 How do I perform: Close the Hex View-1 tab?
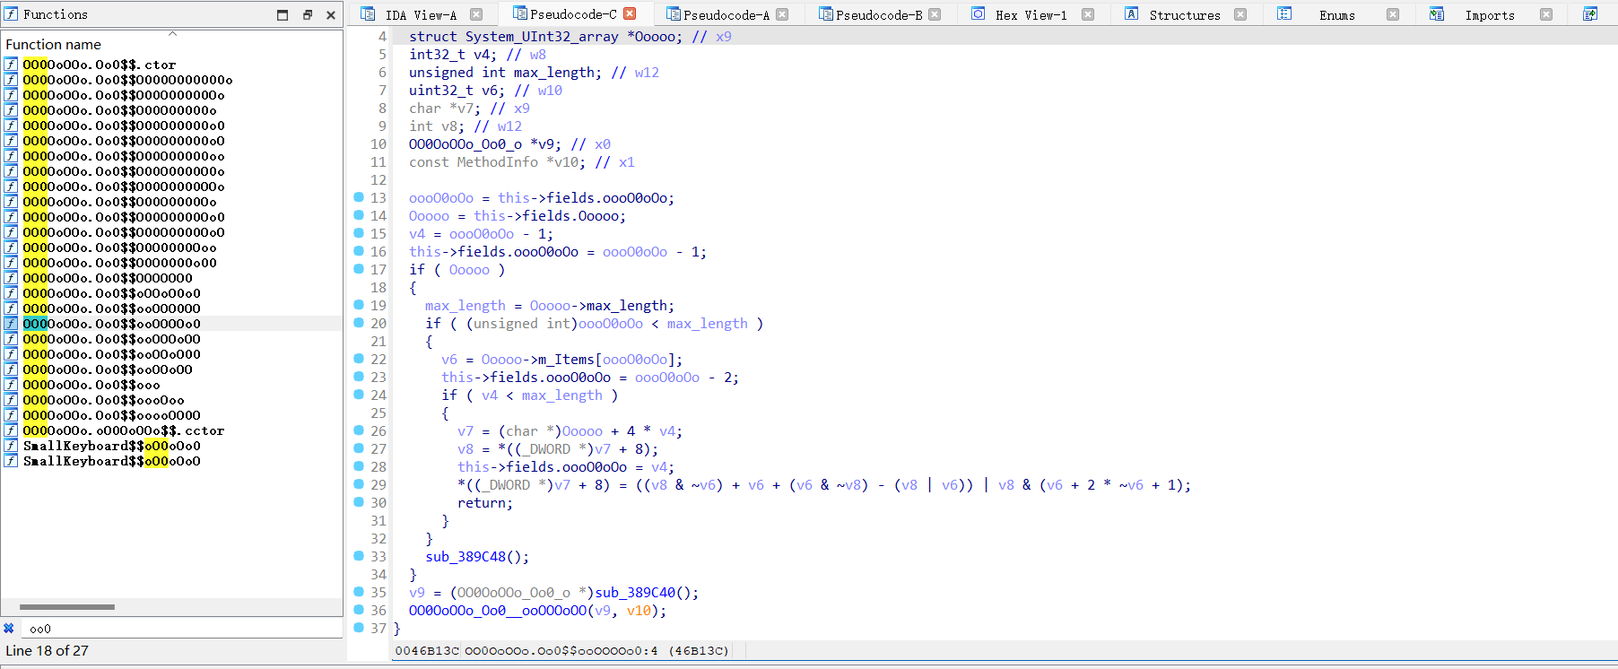(1088, 14)
